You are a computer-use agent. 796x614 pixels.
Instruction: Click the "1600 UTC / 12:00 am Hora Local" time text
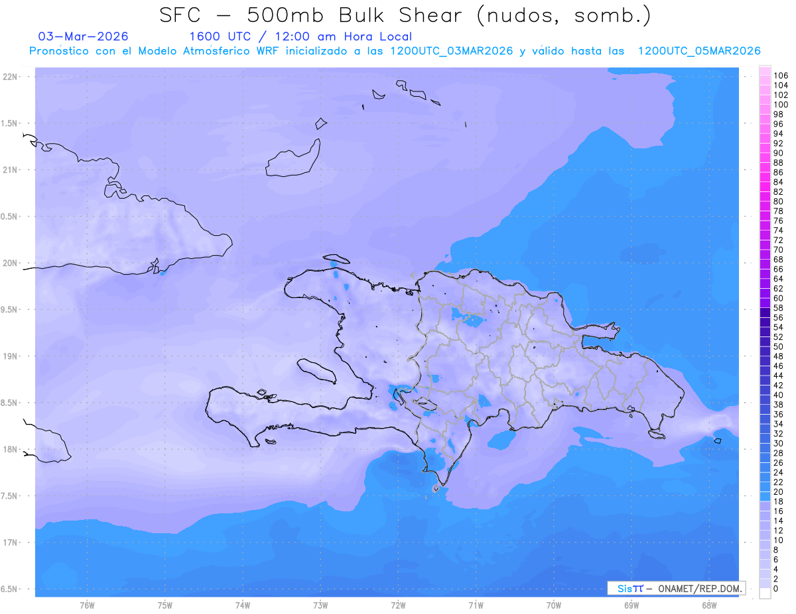[x=300, y=36]
